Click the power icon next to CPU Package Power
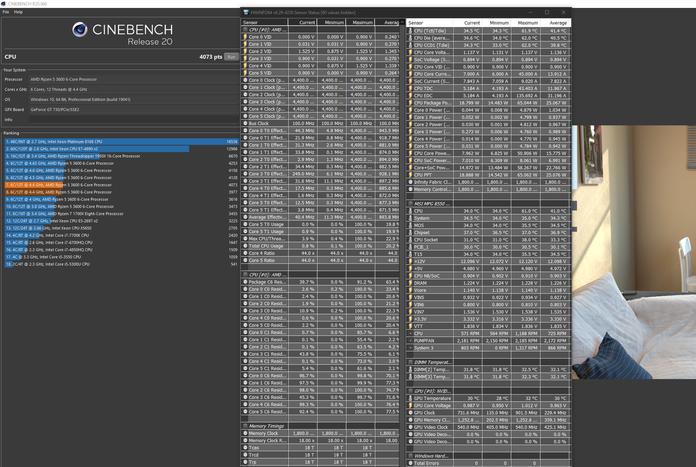696x467 pixels. tap(410, 103)
